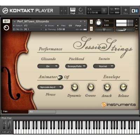Open the Sustain Normal dropdown
This screenshot has width=140, height=140.
pos(104,66)
